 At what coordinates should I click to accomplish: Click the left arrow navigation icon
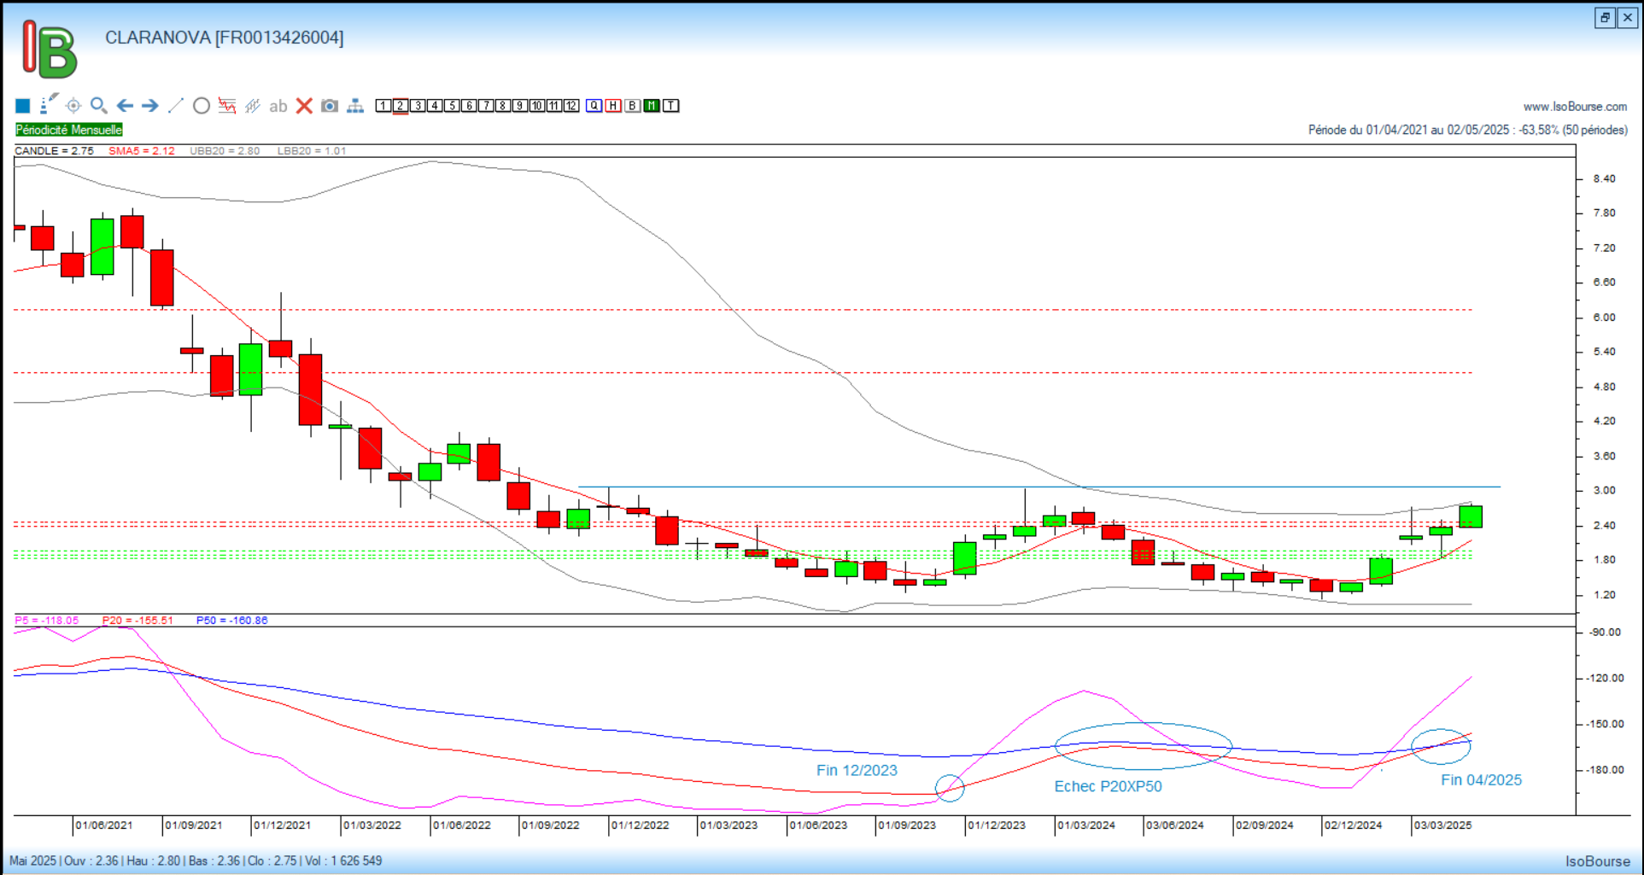coord(125,106)
